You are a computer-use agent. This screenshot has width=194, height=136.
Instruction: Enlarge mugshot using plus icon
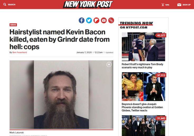pyautogui.click(x=109, y=65)
